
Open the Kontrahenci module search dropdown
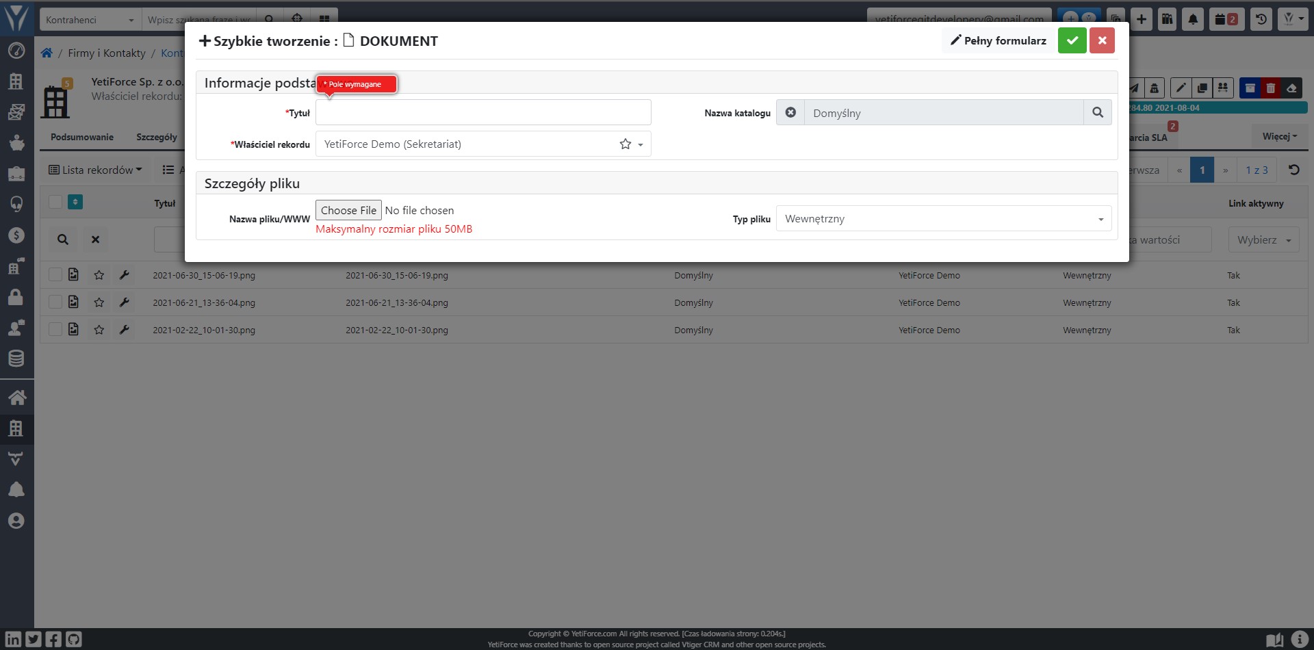coord(90,20)
